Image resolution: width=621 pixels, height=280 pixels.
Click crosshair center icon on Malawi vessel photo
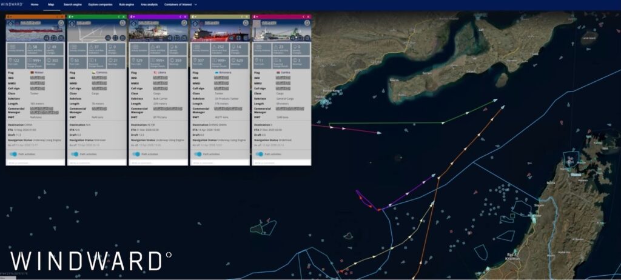point(53,38)
